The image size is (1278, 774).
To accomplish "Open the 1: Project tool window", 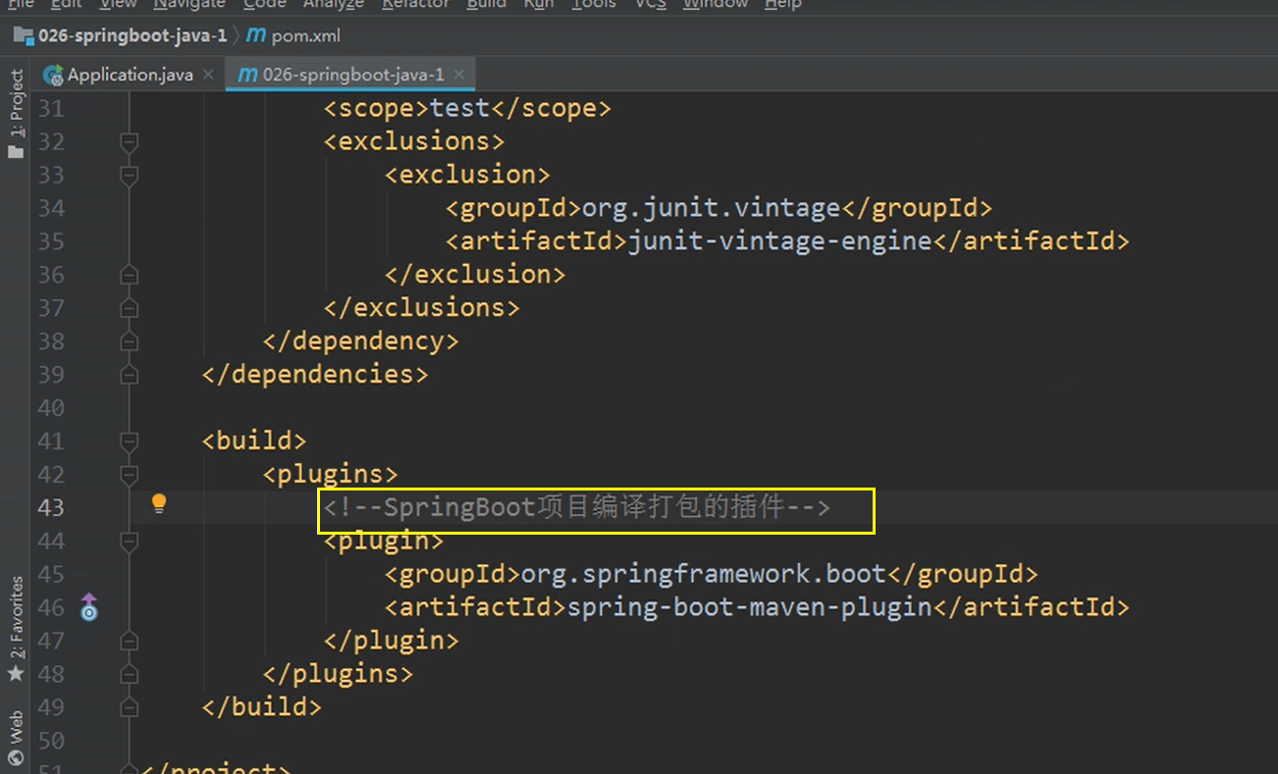I will pyautogui.click(x=16, y=114).
